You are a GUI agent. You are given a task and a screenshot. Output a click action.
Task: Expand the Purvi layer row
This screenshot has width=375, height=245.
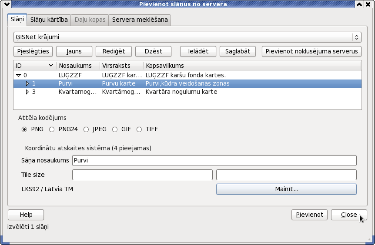27,83
